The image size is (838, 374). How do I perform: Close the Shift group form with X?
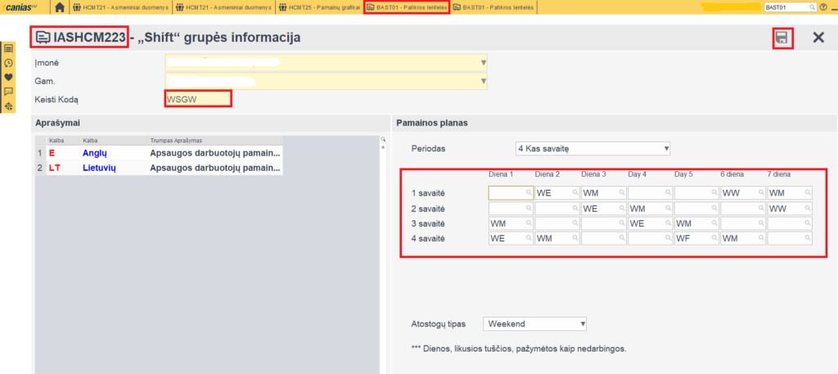pos(818,38)
